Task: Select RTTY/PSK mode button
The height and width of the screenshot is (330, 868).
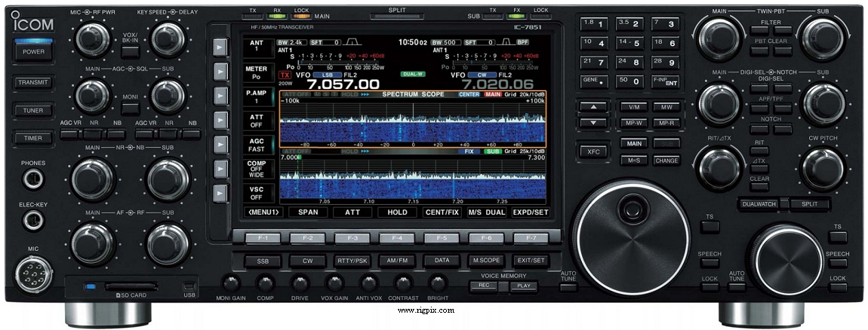Action: click(352, 261)
